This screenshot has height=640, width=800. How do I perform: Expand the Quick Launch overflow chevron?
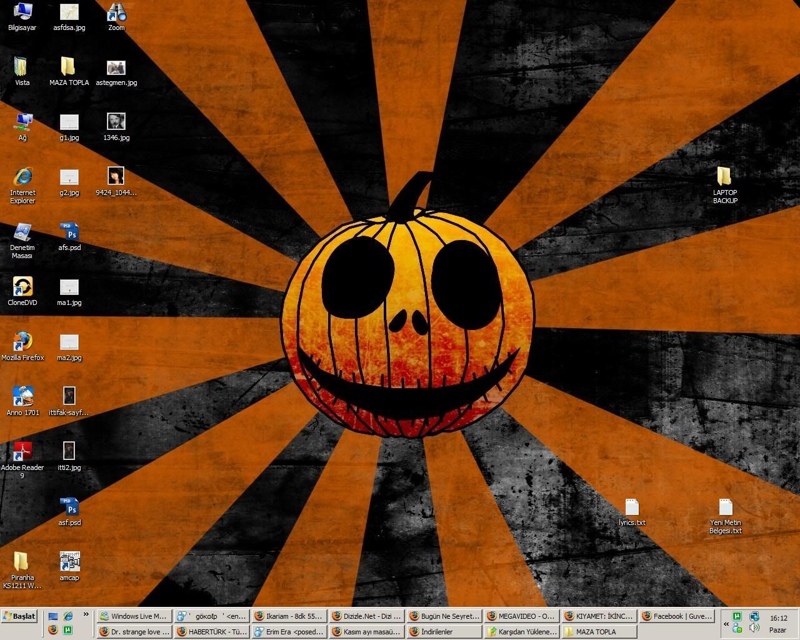coord(86,615)
